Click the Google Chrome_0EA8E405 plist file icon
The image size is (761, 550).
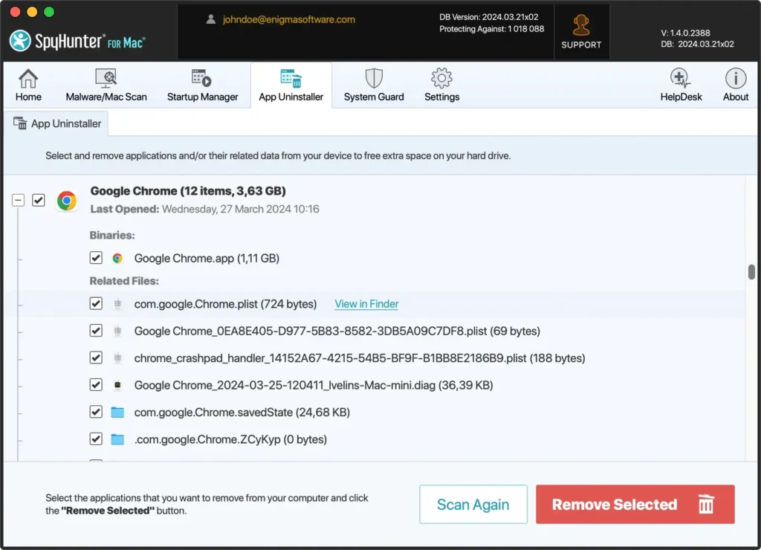click(x=117, y=331)
